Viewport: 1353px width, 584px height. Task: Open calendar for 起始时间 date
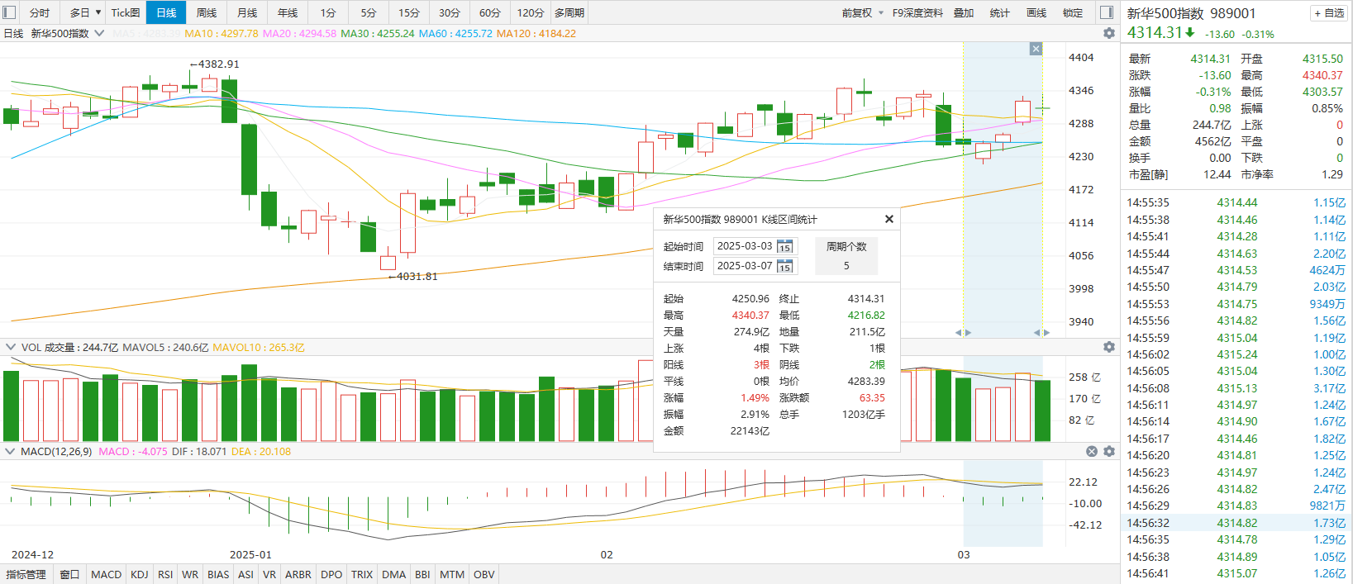click(x=785, y=246)
